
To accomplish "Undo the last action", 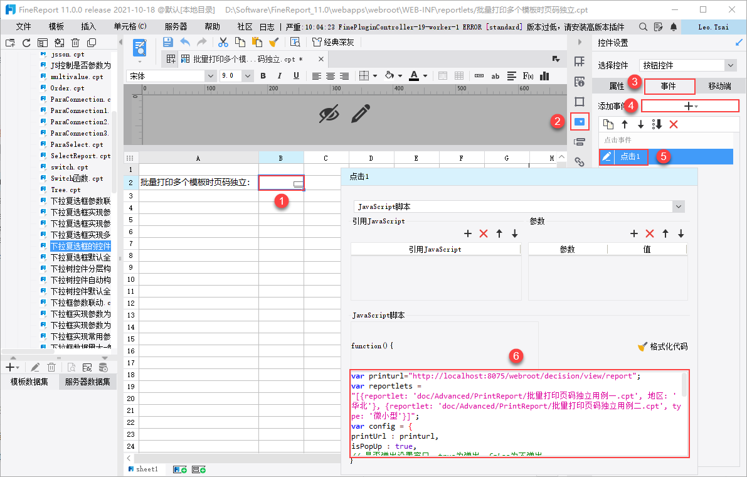I will point(185,42).
